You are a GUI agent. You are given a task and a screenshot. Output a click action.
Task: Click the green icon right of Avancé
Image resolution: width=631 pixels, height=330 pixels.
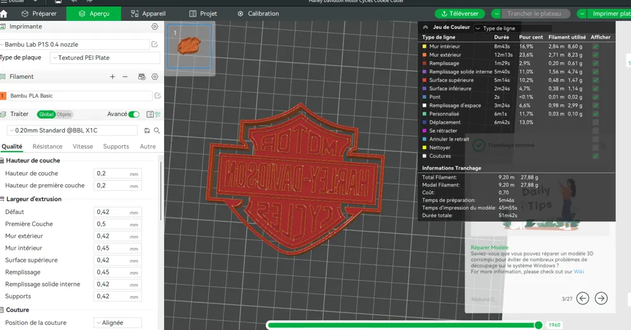[x=158, y=114]
